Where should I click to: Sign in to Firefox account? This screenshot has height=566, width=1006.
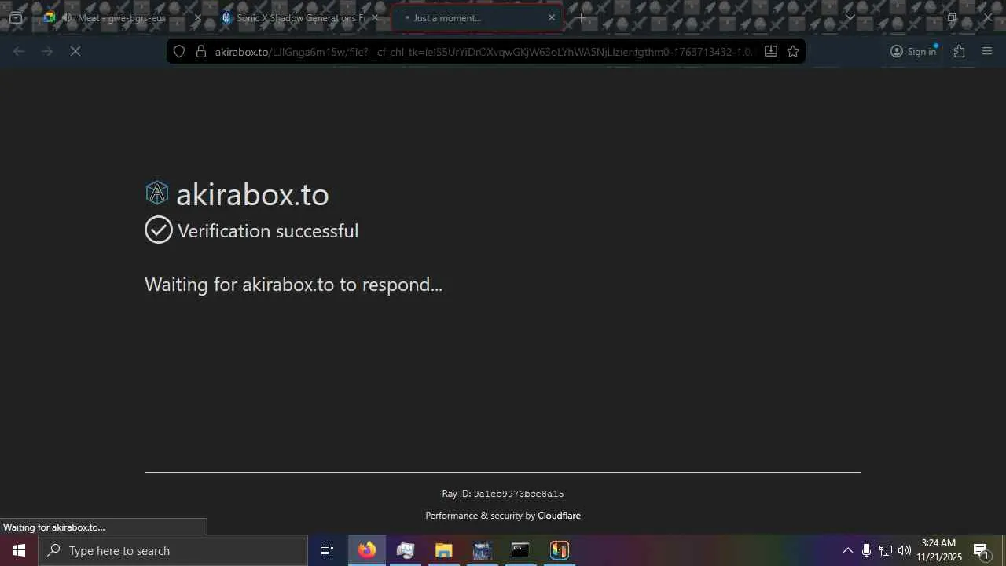[913, 51]
